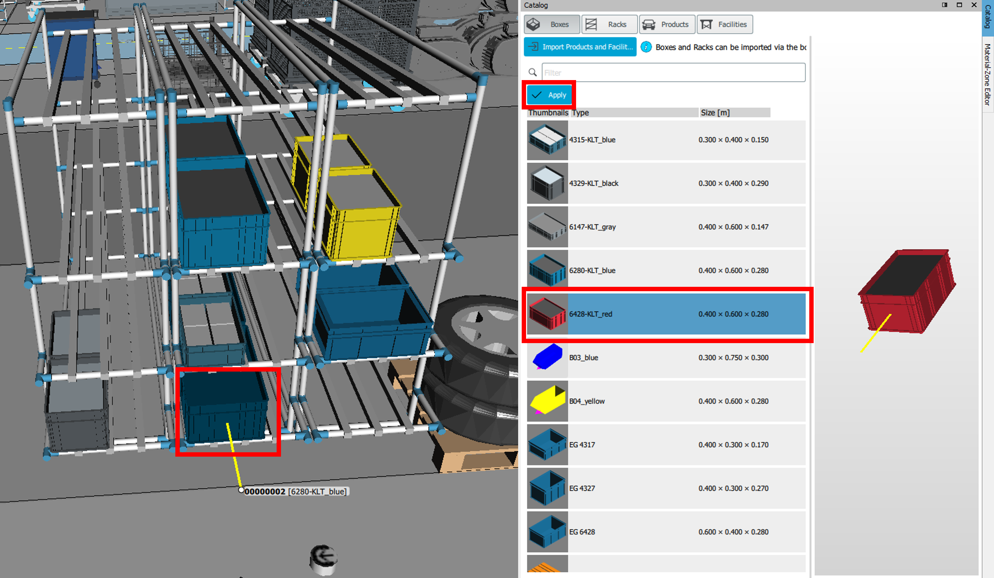Open the Boxes catalog tab
This screenshot has width=994, height=578.
552,24
